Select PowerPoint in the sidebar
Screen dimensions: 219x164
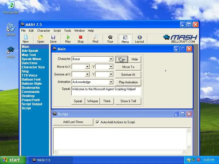[31, 100]
